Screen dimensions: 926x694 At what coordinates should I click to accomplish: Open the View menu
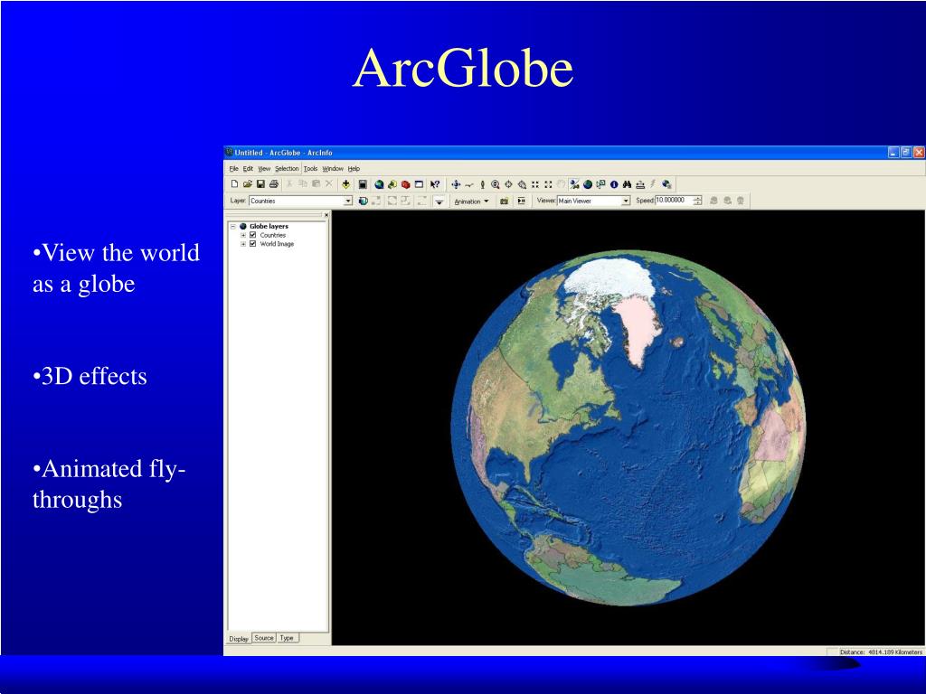point(264,168)
